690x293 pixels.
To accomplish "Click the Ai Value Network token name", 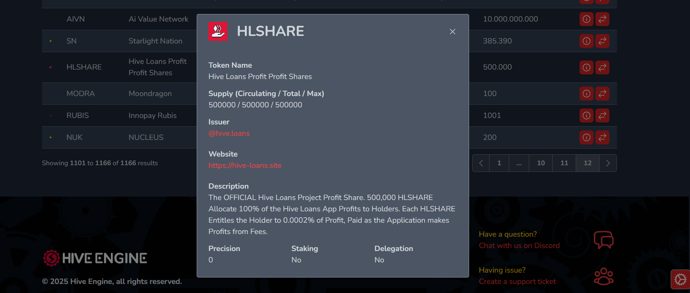I will (158, 19).
